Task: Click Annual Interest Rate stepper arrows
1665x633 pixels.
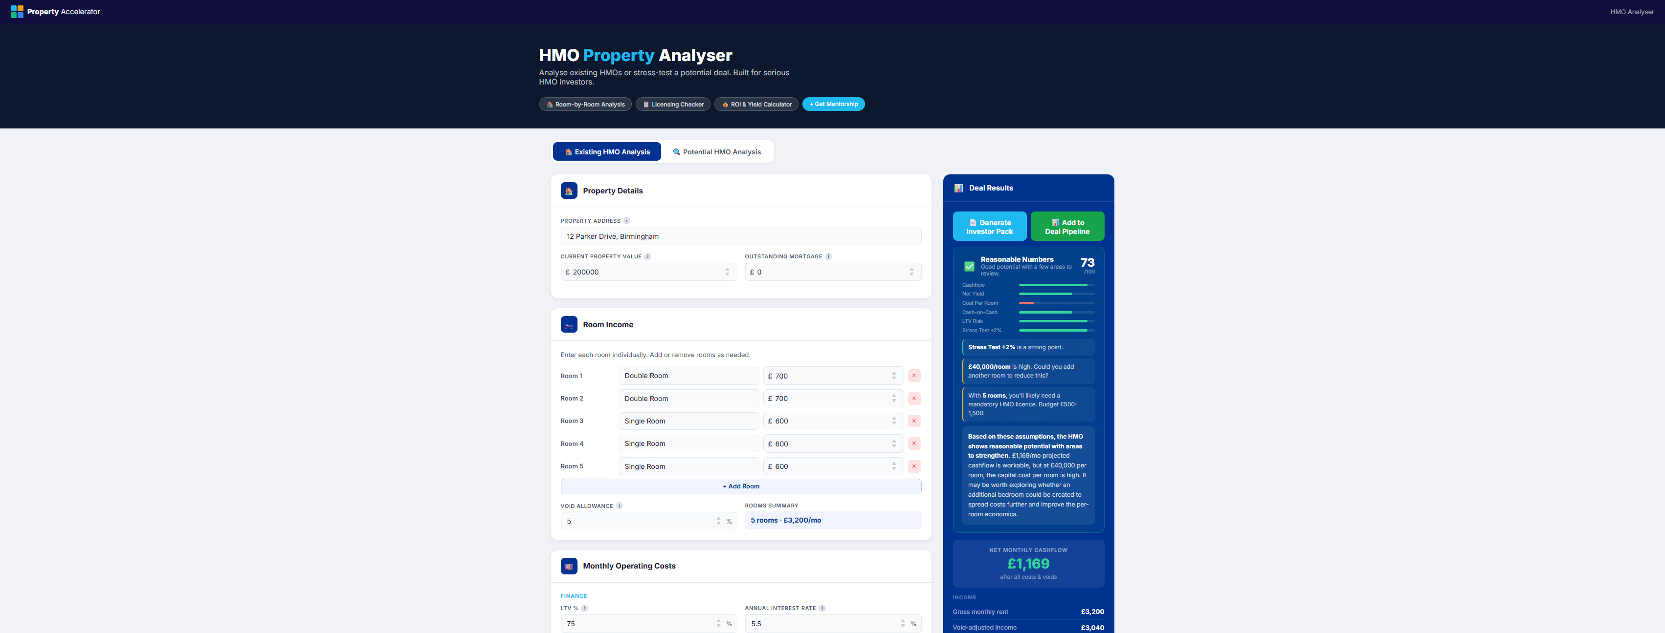Action: 902,624
